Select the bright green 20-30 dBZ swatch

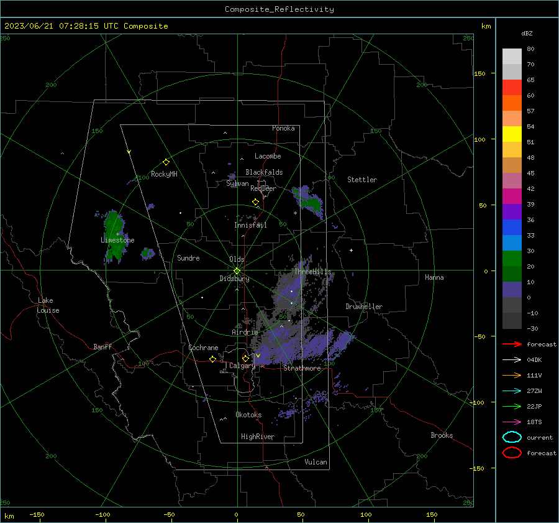512,259
